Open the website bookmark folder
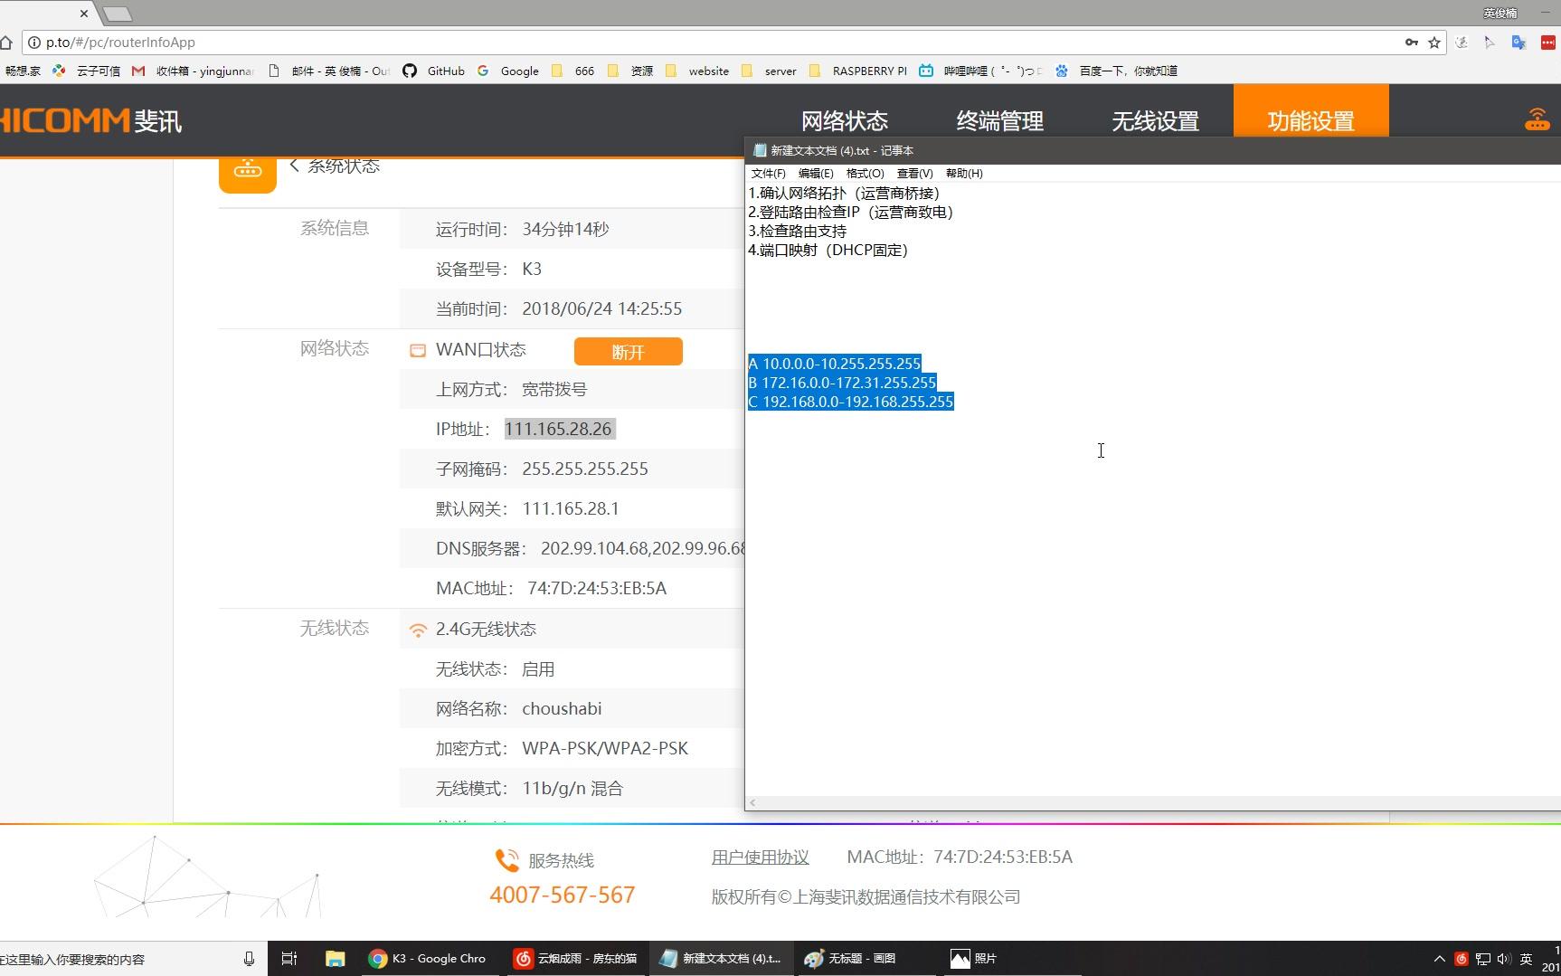 697,71
